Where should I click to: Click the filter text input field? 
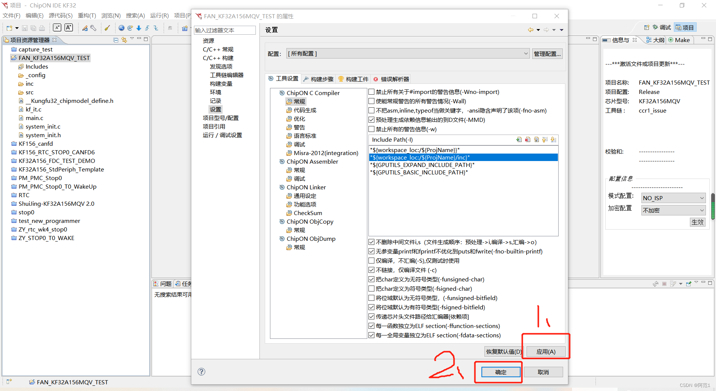coord(225,30)
